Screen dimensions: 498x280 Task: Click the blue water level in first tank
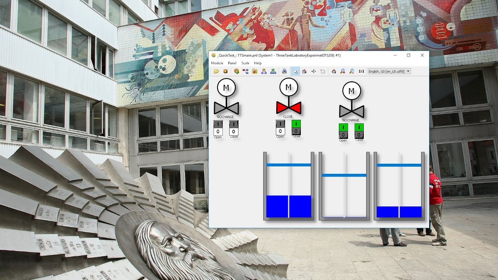coord(289,206)
